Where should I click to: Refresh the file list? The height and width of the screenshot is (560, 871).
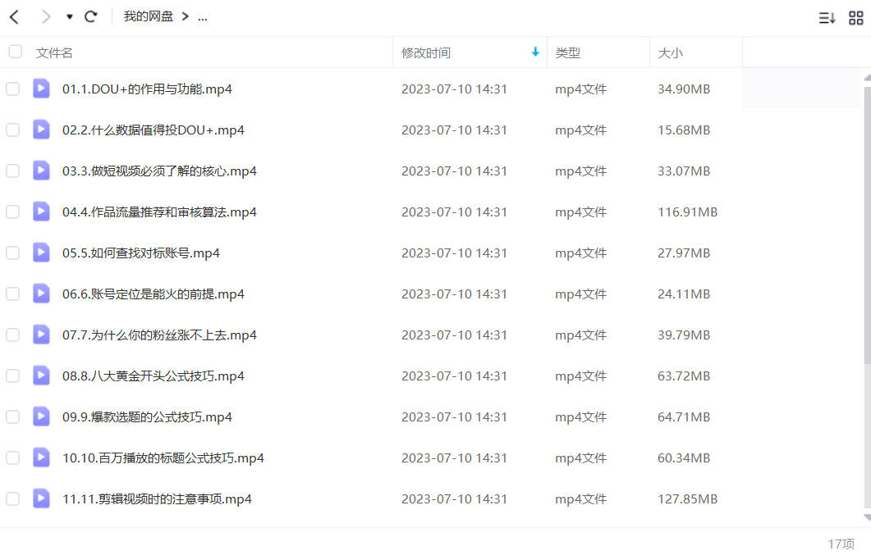[x=90, y=16]
